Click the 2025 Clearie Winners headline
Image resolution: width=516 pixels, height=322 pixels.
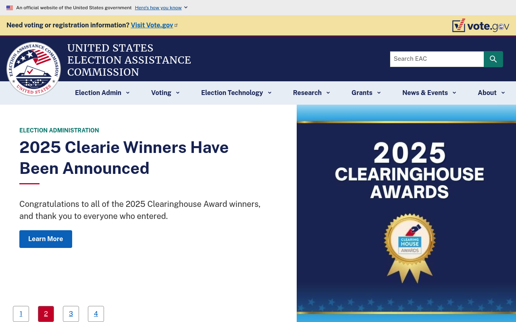coord(124,158)
